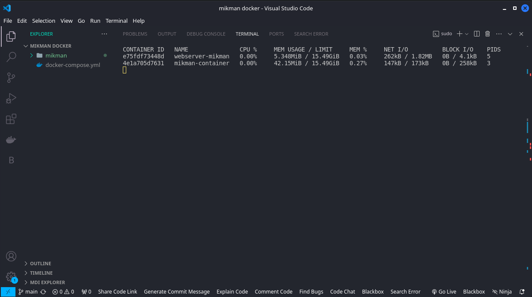Open the launch profile dropdown beside plus
The height and width of the screenshot is (297, 532).
pos(467,34)
